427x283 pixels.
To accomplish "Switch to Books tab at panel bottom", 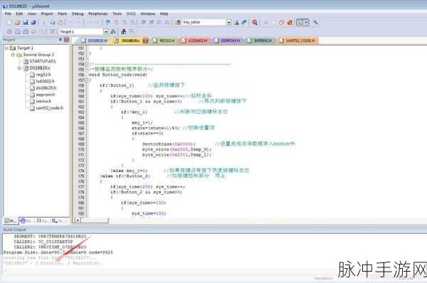I will tap(26, 220).
